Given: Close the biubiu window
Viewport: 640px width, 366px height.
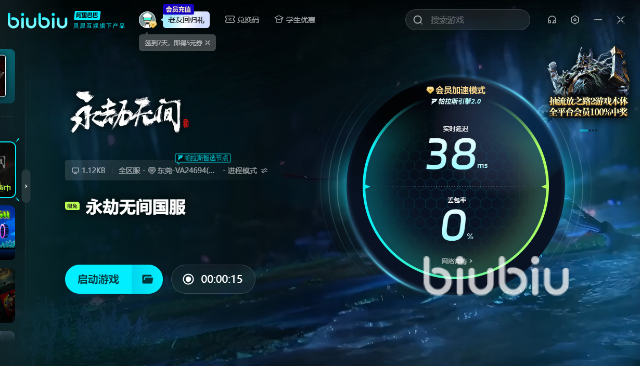Looking at the screenshot, I should pyautogui.click(x=621, y=20).
